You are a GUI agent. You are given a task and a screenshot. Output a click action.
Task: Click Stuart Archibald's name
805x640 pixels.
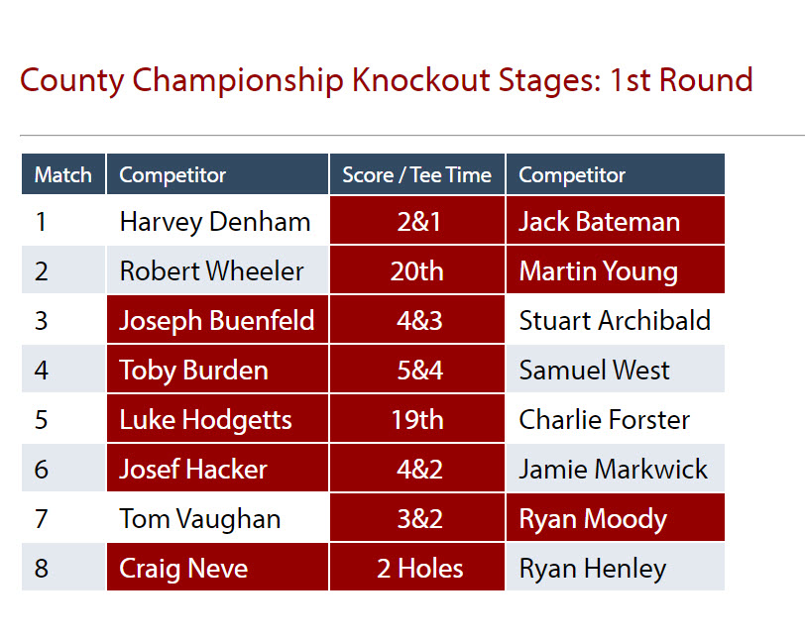(x=615, y=320)
